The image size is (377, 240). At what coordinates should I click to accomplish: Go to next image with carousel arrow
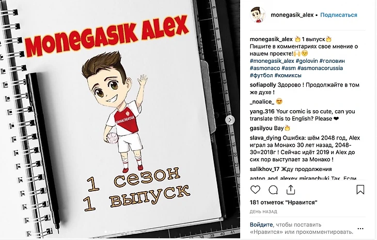[230, 119]
